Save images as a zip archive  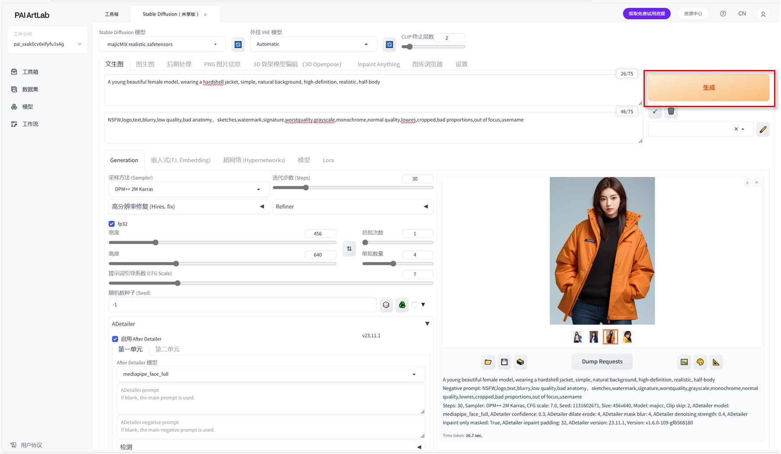point(520,362)
